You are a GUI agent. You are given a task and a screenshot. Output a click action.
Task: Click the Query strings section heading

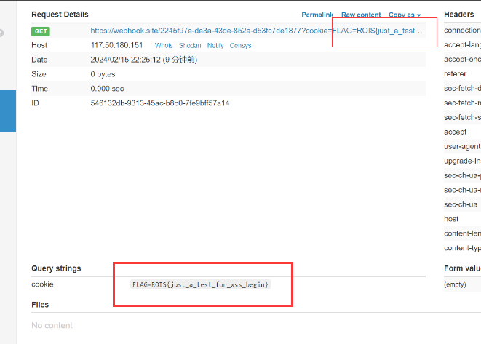(x=56, y=268)
